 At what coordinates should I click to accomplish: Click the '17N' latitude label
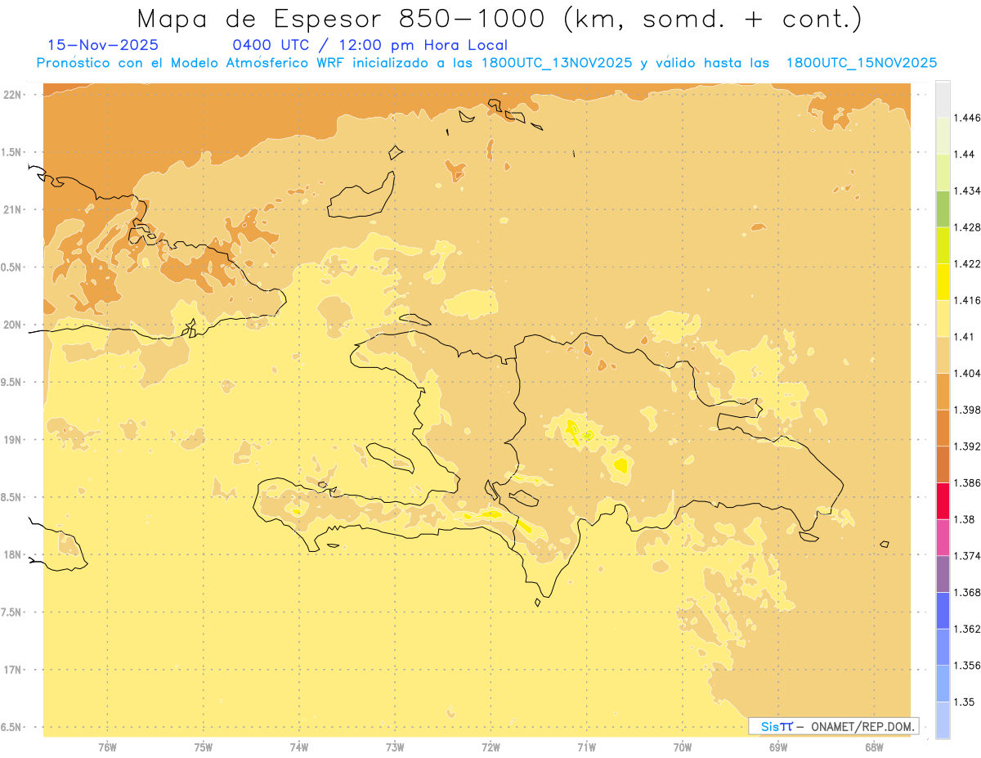(12, 670)
